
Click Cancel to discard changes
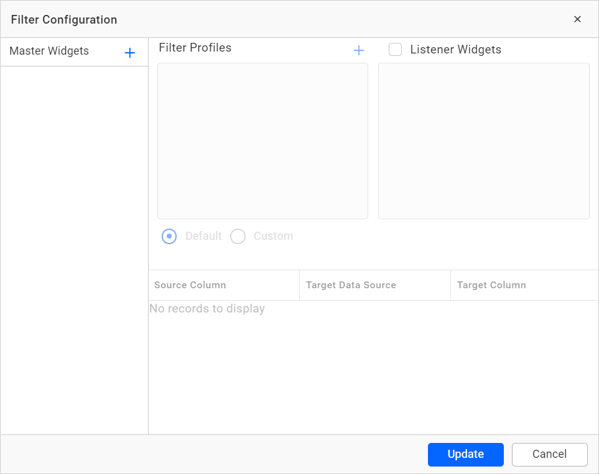point(549,454)
